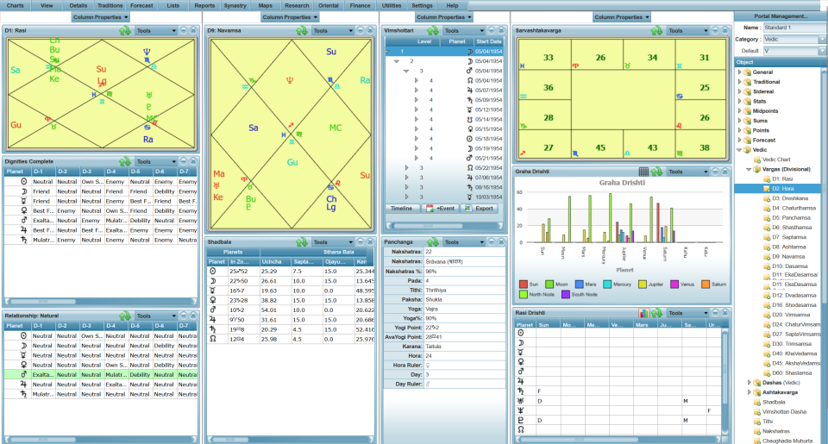Open the Utilities menu
Image resolution: width=828 pixels, height=444 pixels.
coord(392,5)
